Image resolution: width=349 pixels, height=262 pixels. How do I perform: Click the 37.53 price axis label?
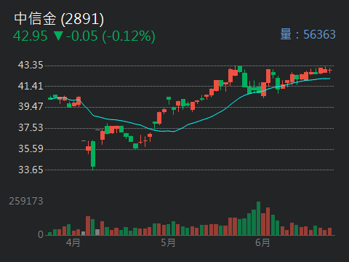coord(31,127)
